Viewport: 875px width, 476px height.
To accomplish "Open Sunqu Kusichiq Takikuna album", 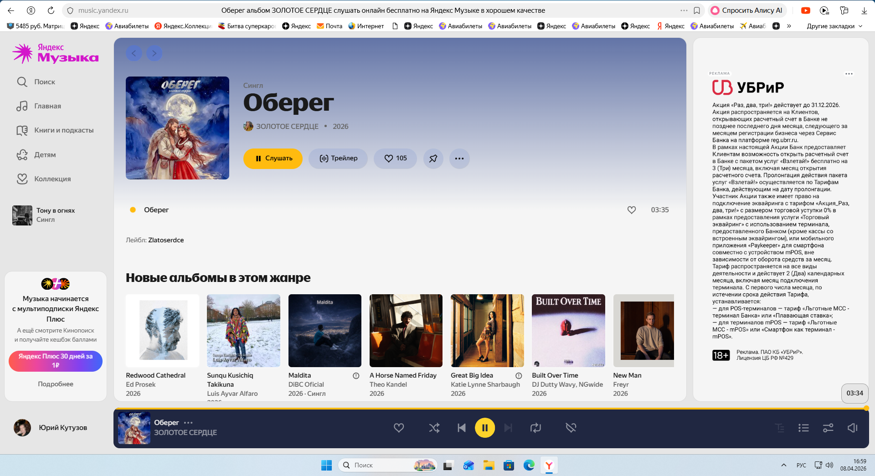I will (x=243, y=331).
